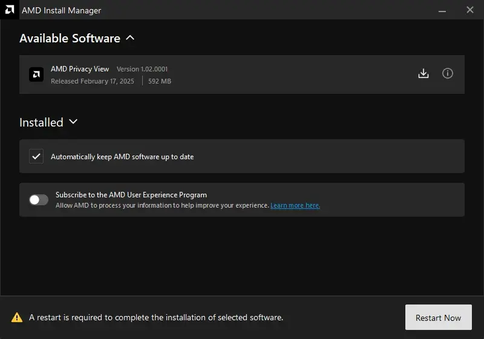Viewport: 484px width, 339px height.
Task: Enable the AMD User Experience Program toggle
Action: (39, 200)
